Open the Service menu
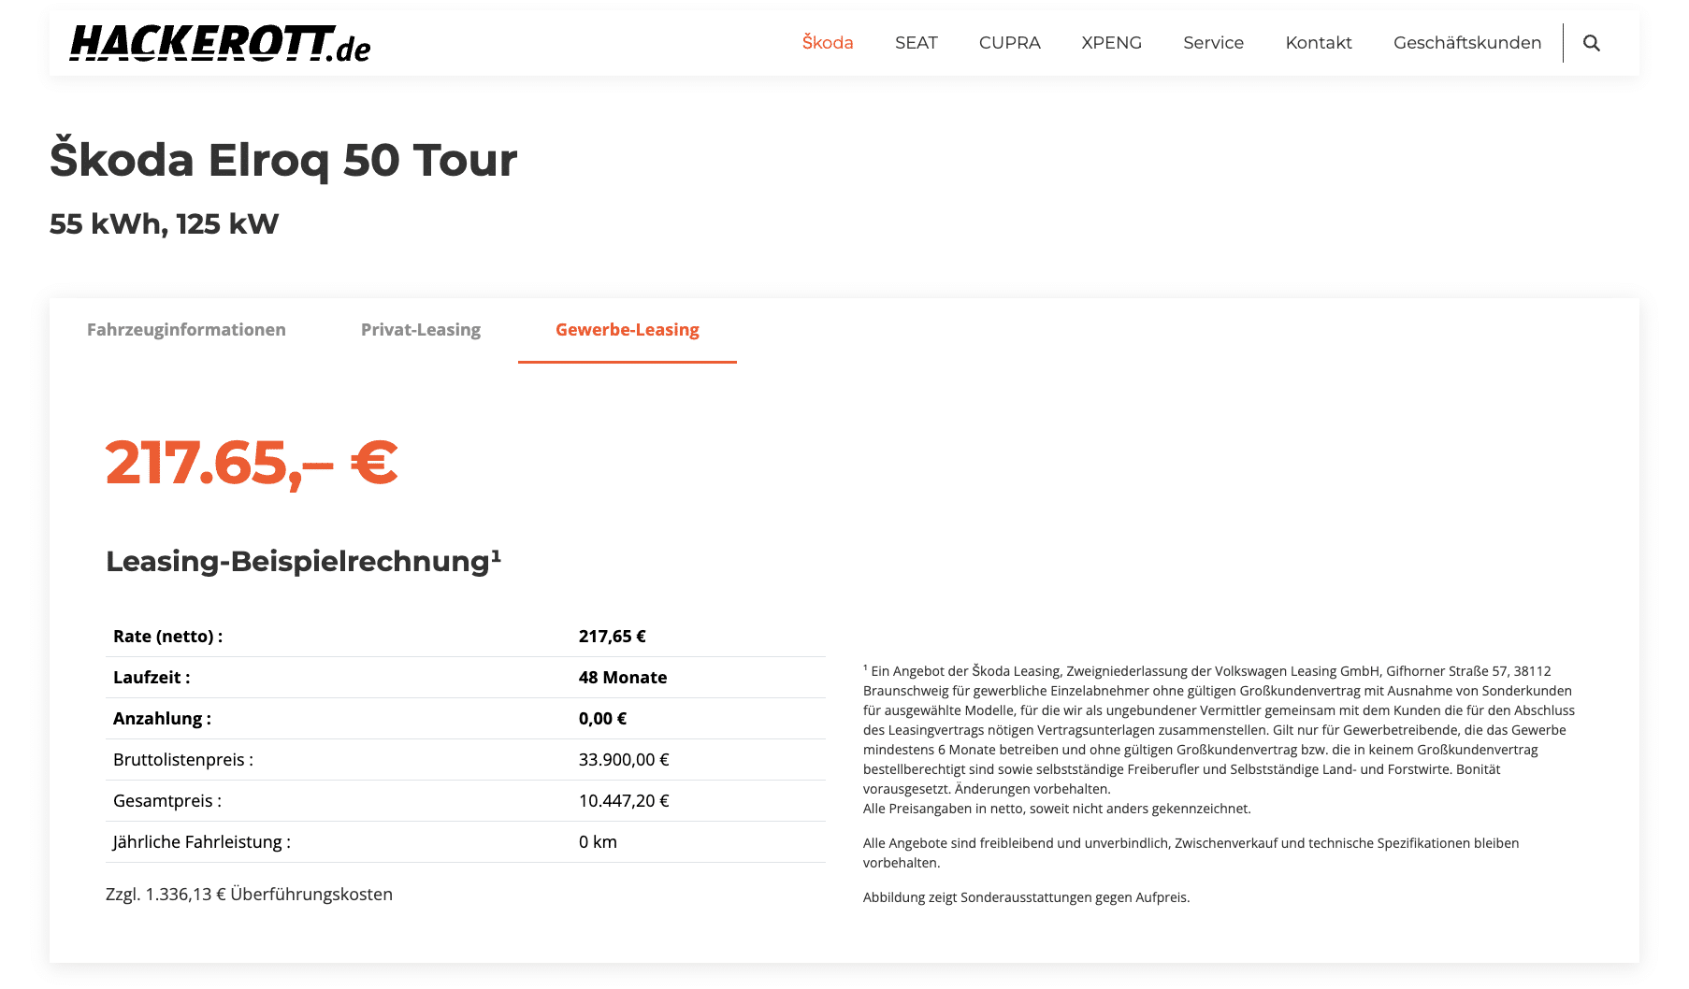 [x=1214, y=43]
